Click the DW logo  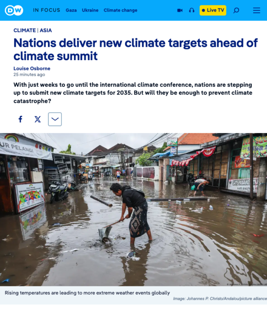point(14,10)
